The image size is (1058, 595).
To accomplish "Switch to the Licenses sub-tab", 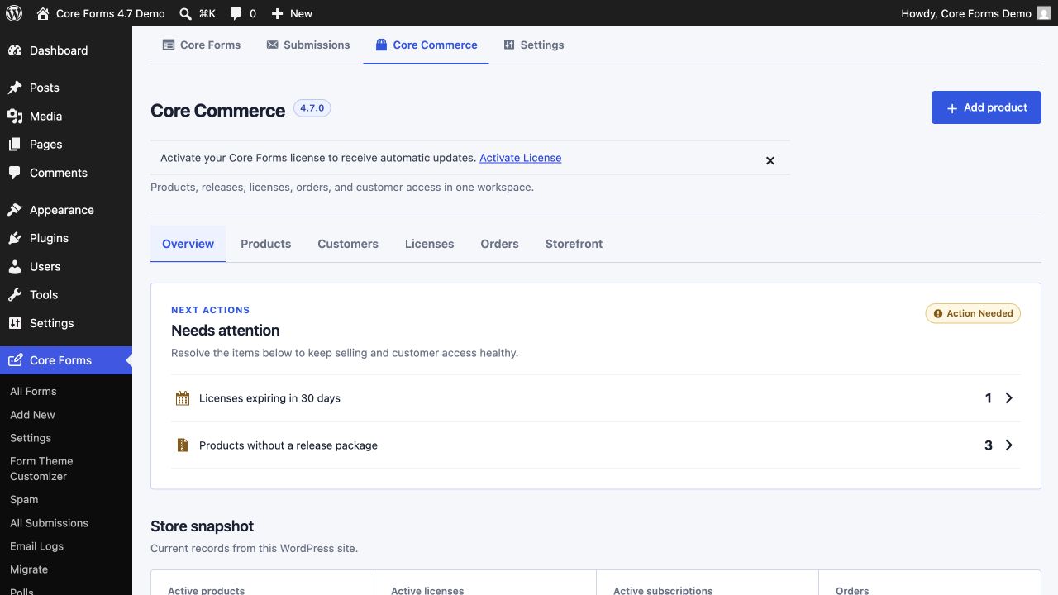I will click(429, 244).
